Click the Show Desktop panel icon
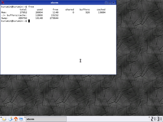163x122 pixels. click(10, 119)
